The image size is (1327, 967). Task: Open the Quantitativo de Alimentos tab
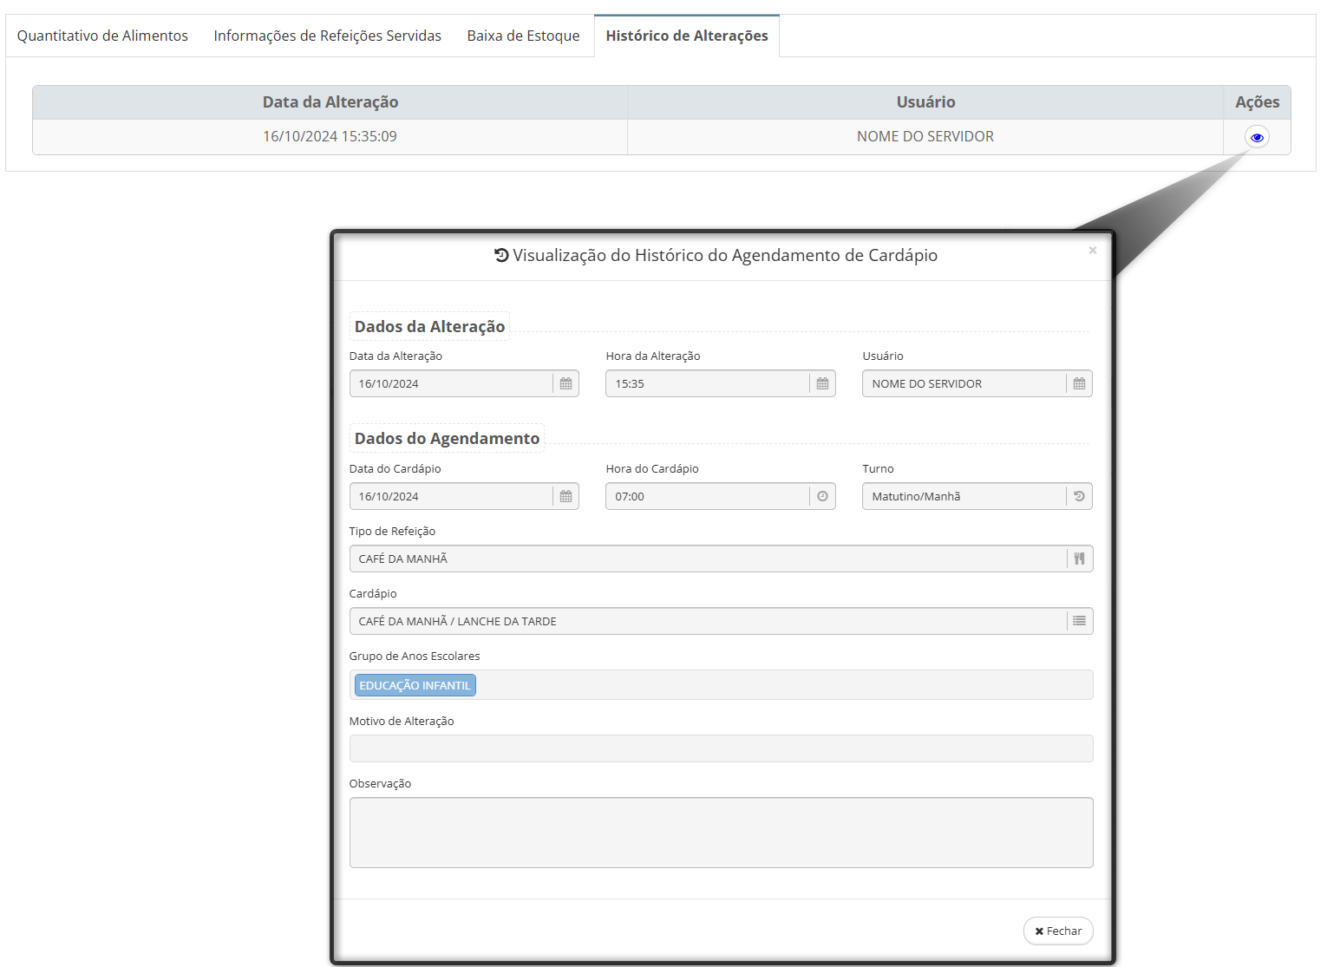102,36
